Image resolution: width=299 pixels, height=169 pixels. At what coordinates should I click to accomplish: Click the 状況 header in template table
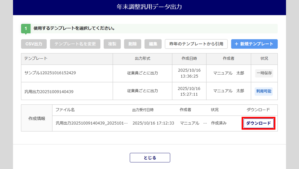(x=264, y=59)
